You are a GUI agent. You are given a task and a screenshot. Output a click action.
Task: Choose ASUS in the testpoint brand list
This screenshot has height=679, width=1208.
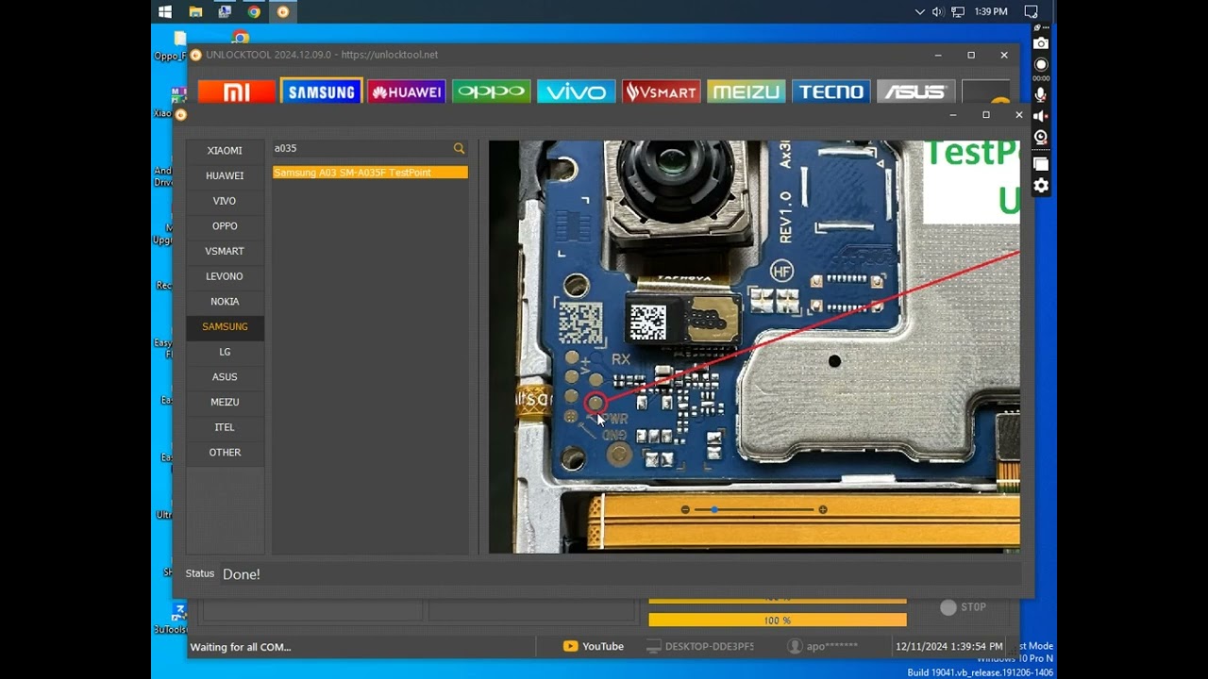pyautogui.click(x=225, y=377)
